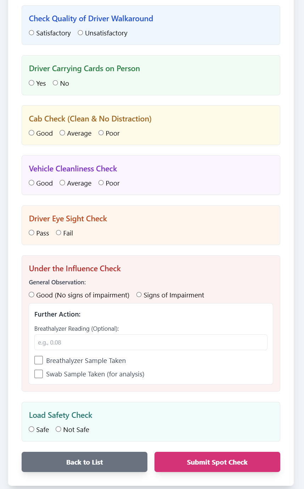Viewport: 304px width, 489px height.
Task: Select Poor for Vehicle Cleanliness
Action: (x=101, y=182)
